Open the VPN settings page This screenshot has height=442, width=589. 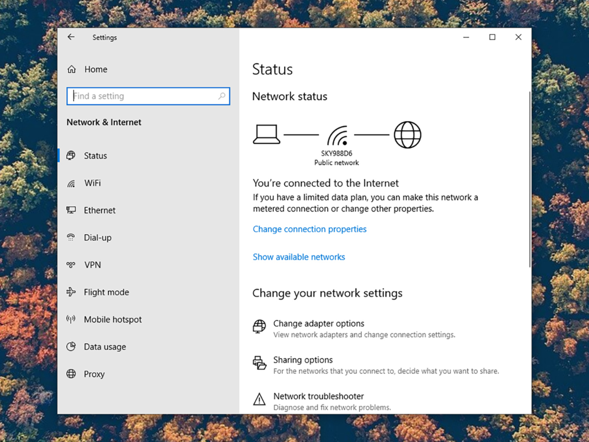coord(93,265)
